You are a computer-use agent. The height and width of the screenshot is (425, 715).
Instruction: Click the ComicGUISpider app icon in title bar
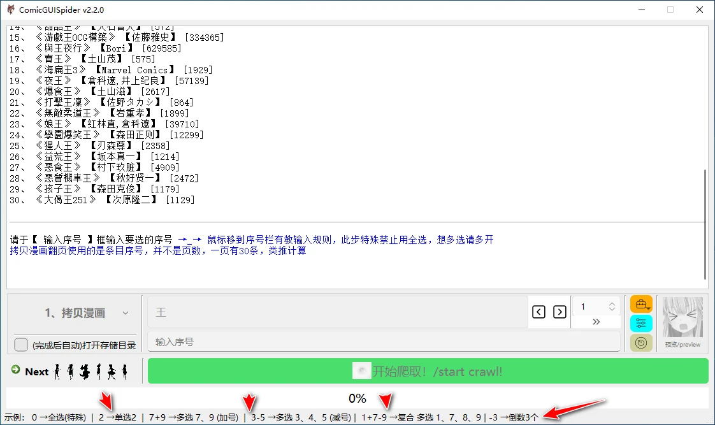[x=11, y=10]
